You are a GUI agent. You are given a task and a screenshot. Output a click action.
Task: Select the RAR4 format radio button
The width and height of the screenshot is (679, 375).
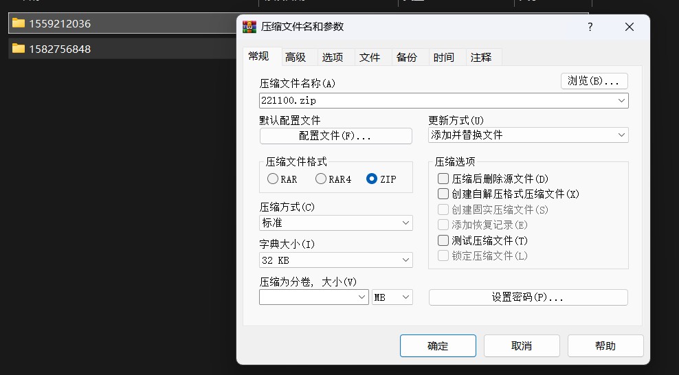[320, 179]
